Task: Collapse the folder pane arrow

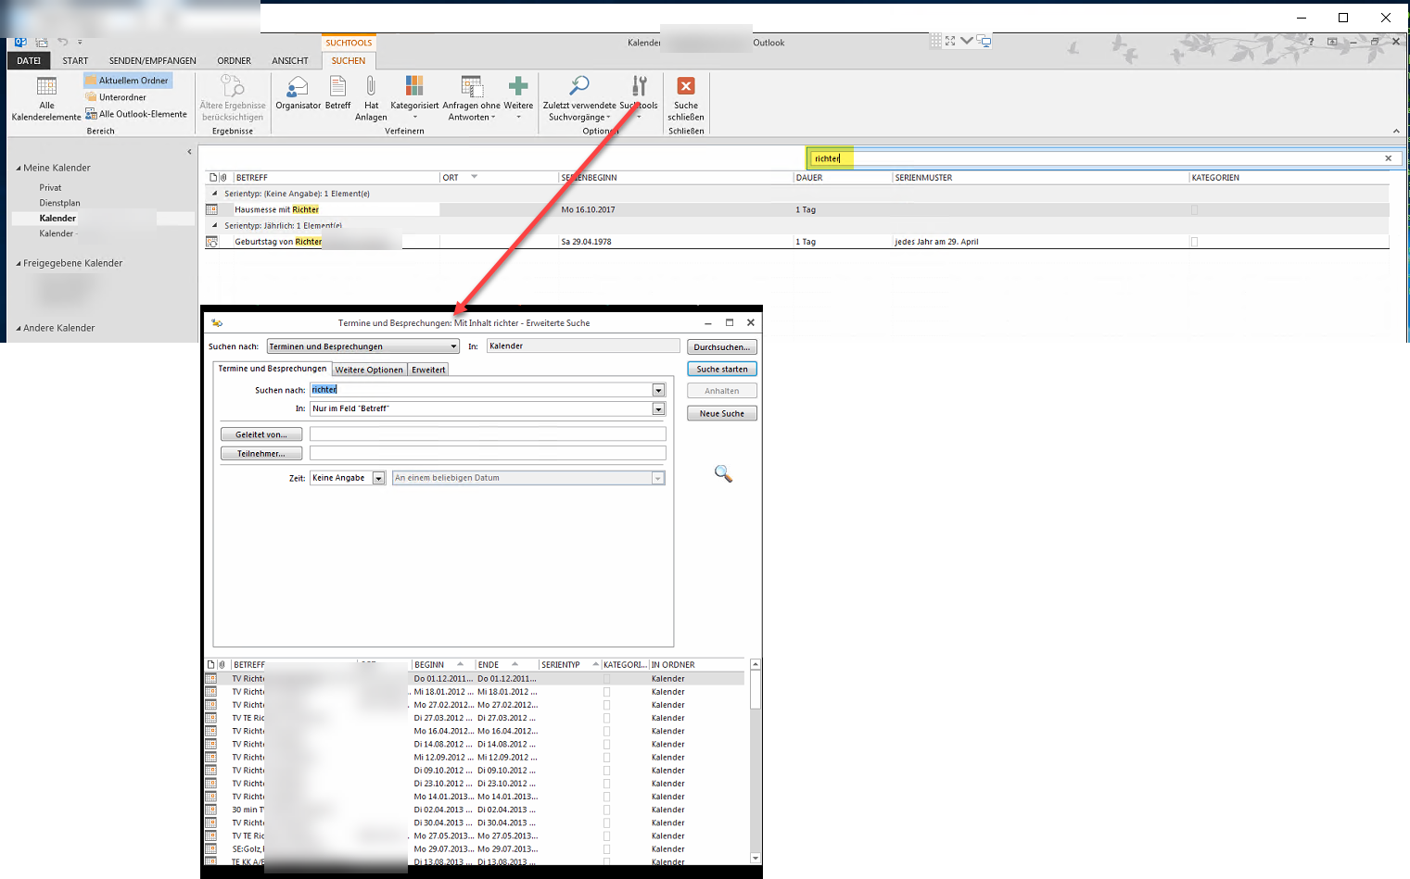Action: pyautogui.click(x=189, y=152)
